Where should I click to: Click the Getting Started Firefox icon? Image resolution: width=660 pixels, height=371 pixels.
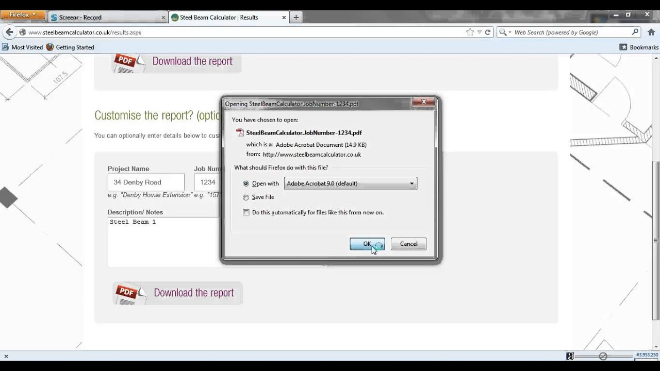49,47
